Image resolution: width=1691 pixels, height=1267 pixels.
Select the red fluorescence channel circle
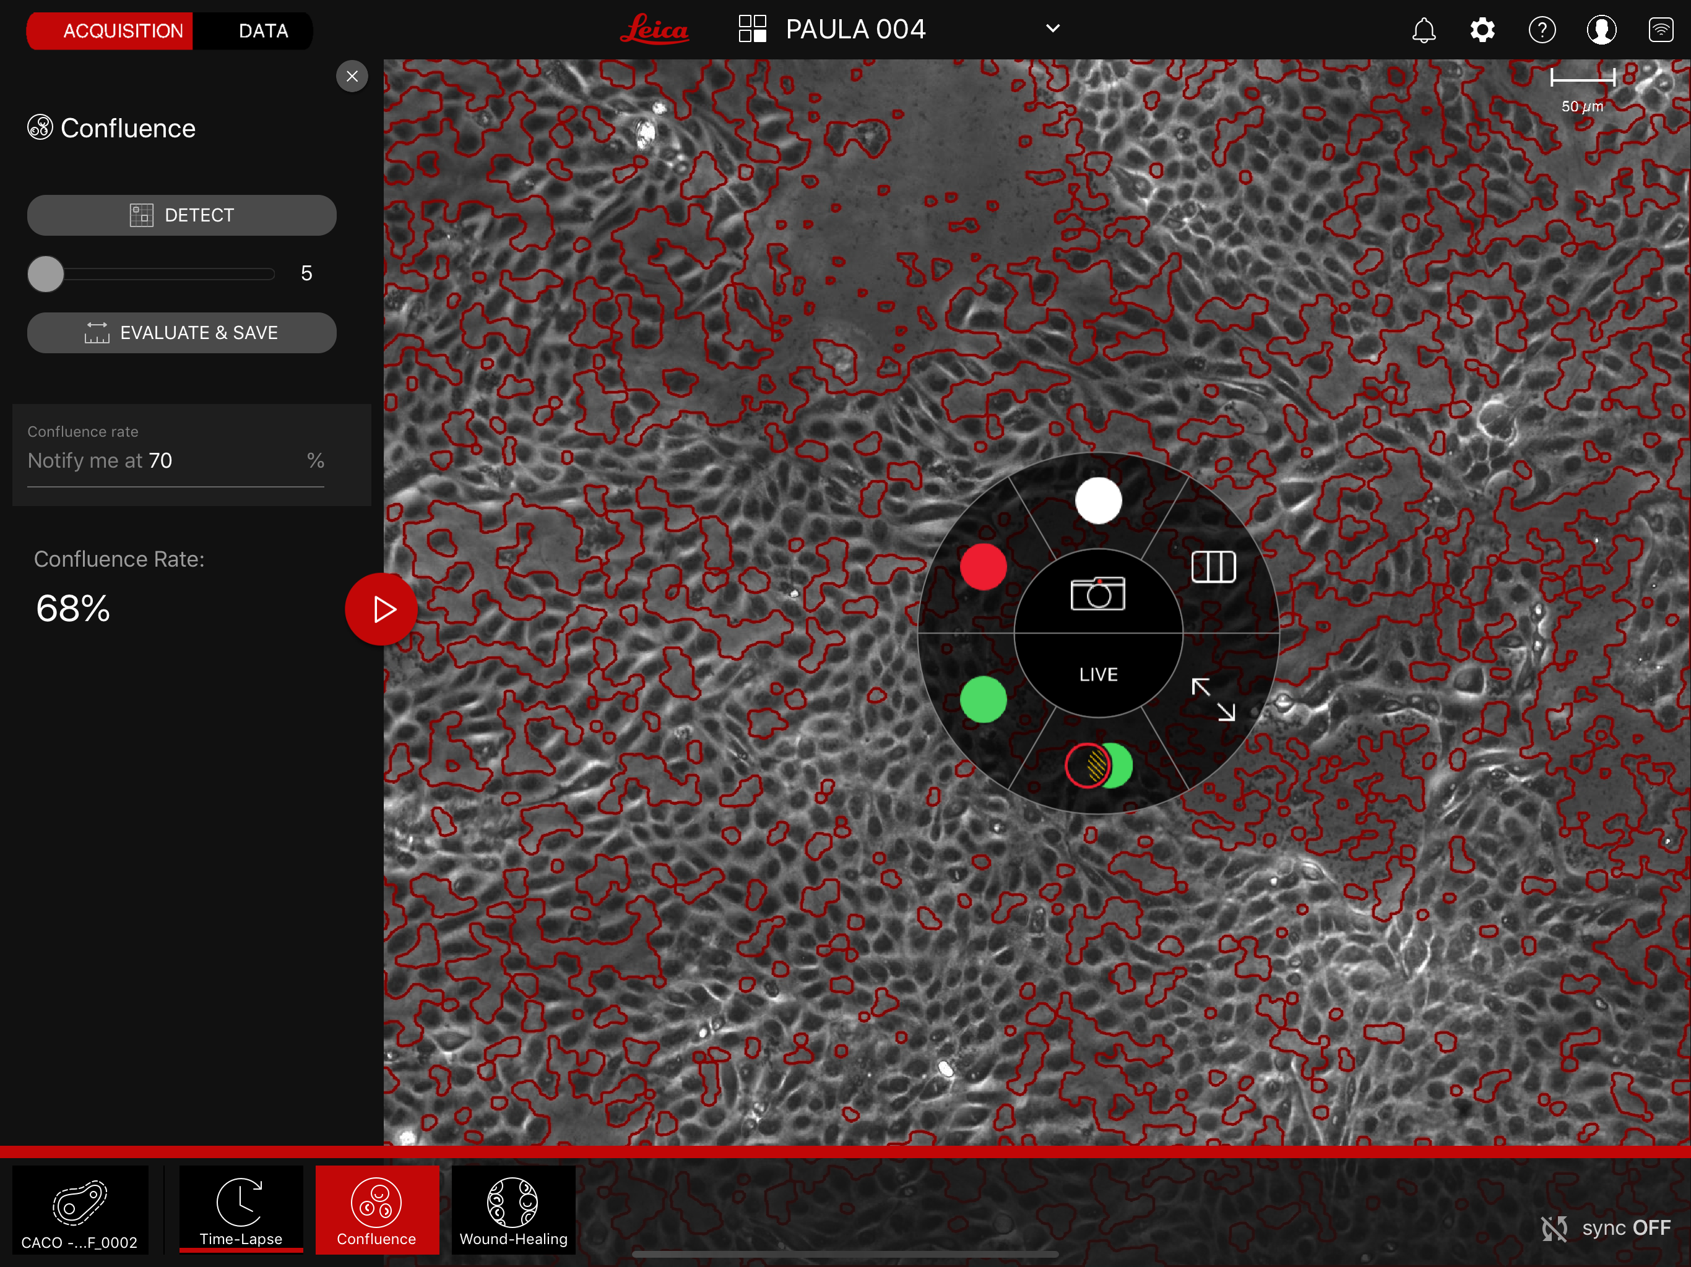pos(983,567)
